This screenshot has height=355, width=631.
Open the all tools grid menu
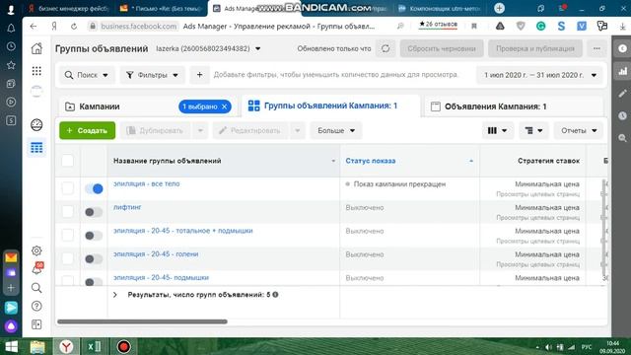(x=36, y=71)
